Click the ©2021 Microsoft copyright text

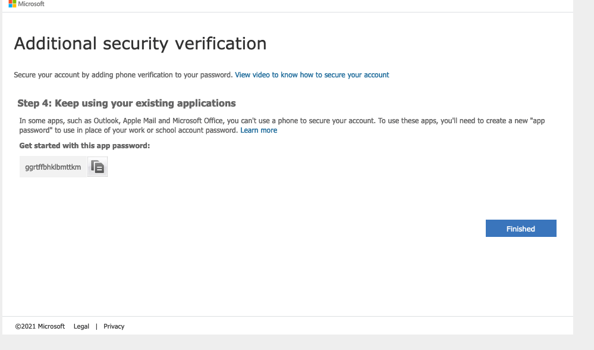(x=40, y=326)
